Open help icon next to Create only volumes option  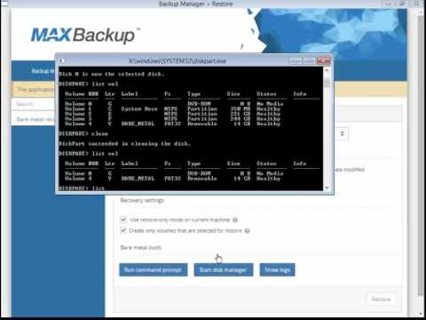[248, 230]
